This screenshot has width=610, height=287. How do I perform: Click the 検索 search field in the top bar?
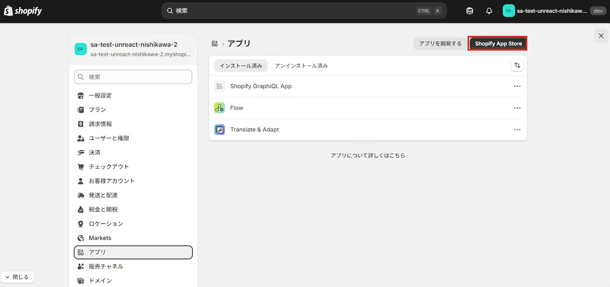point(305,10)
